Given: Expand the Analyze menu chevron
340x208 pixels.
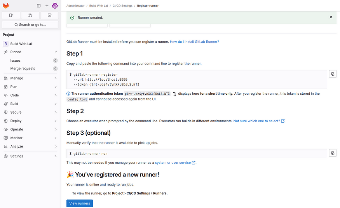Looking at the screenshot, I should click(56, 147).
